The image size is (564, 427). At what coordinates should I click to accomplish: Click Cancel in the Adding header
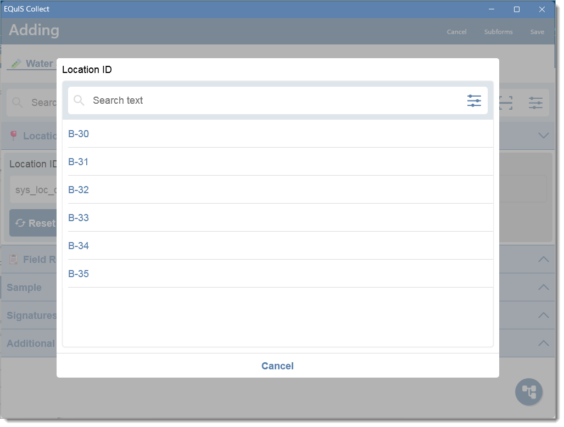click(456, 32)
